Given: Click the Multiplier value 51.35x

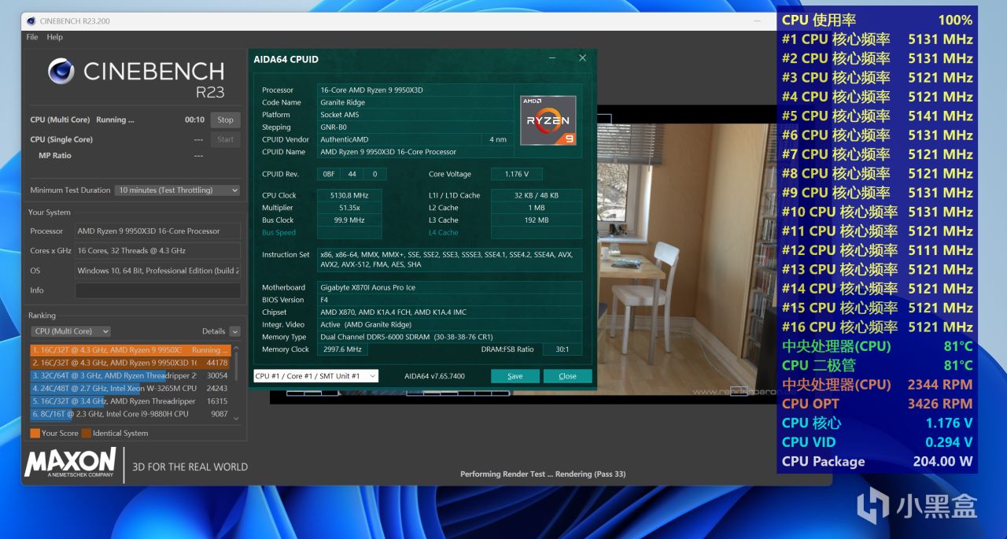Looking at the screenshot, I should (x=349, y=208).
